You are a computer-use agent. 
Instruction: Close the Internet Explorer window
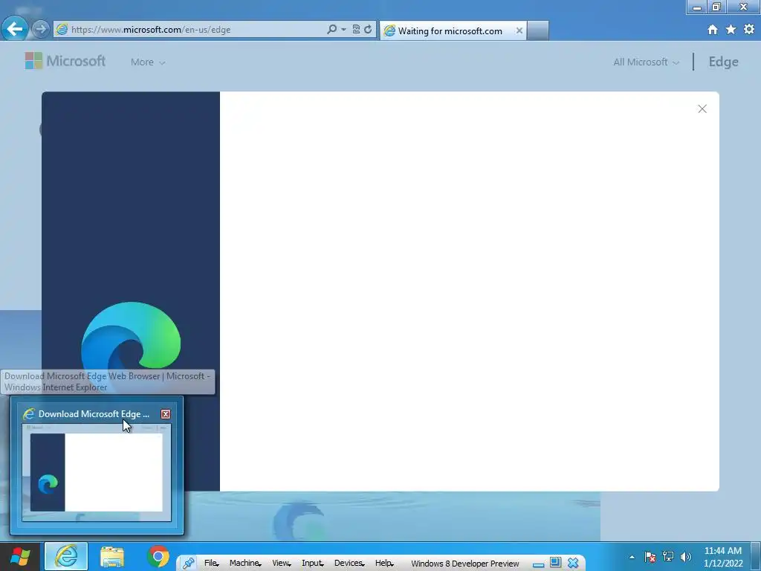(743, 7)
